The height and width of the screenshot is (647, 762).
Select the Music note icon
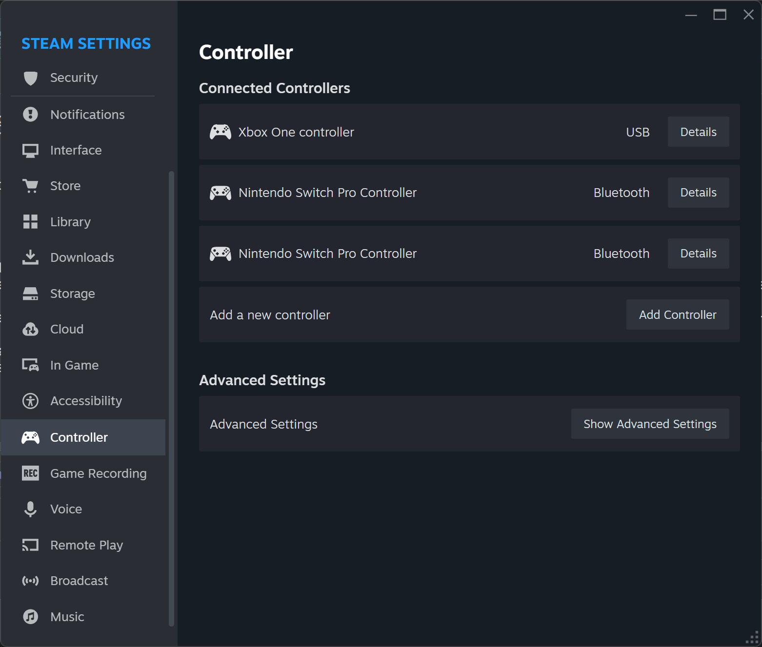coord(30,617)
